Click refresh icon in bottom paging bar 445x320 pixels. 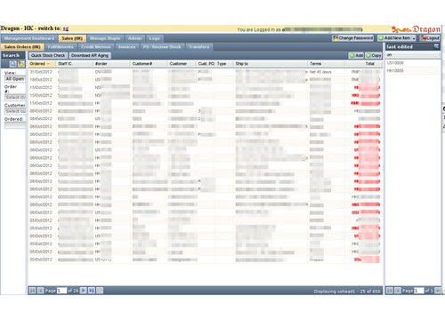[x=100, y=291]
